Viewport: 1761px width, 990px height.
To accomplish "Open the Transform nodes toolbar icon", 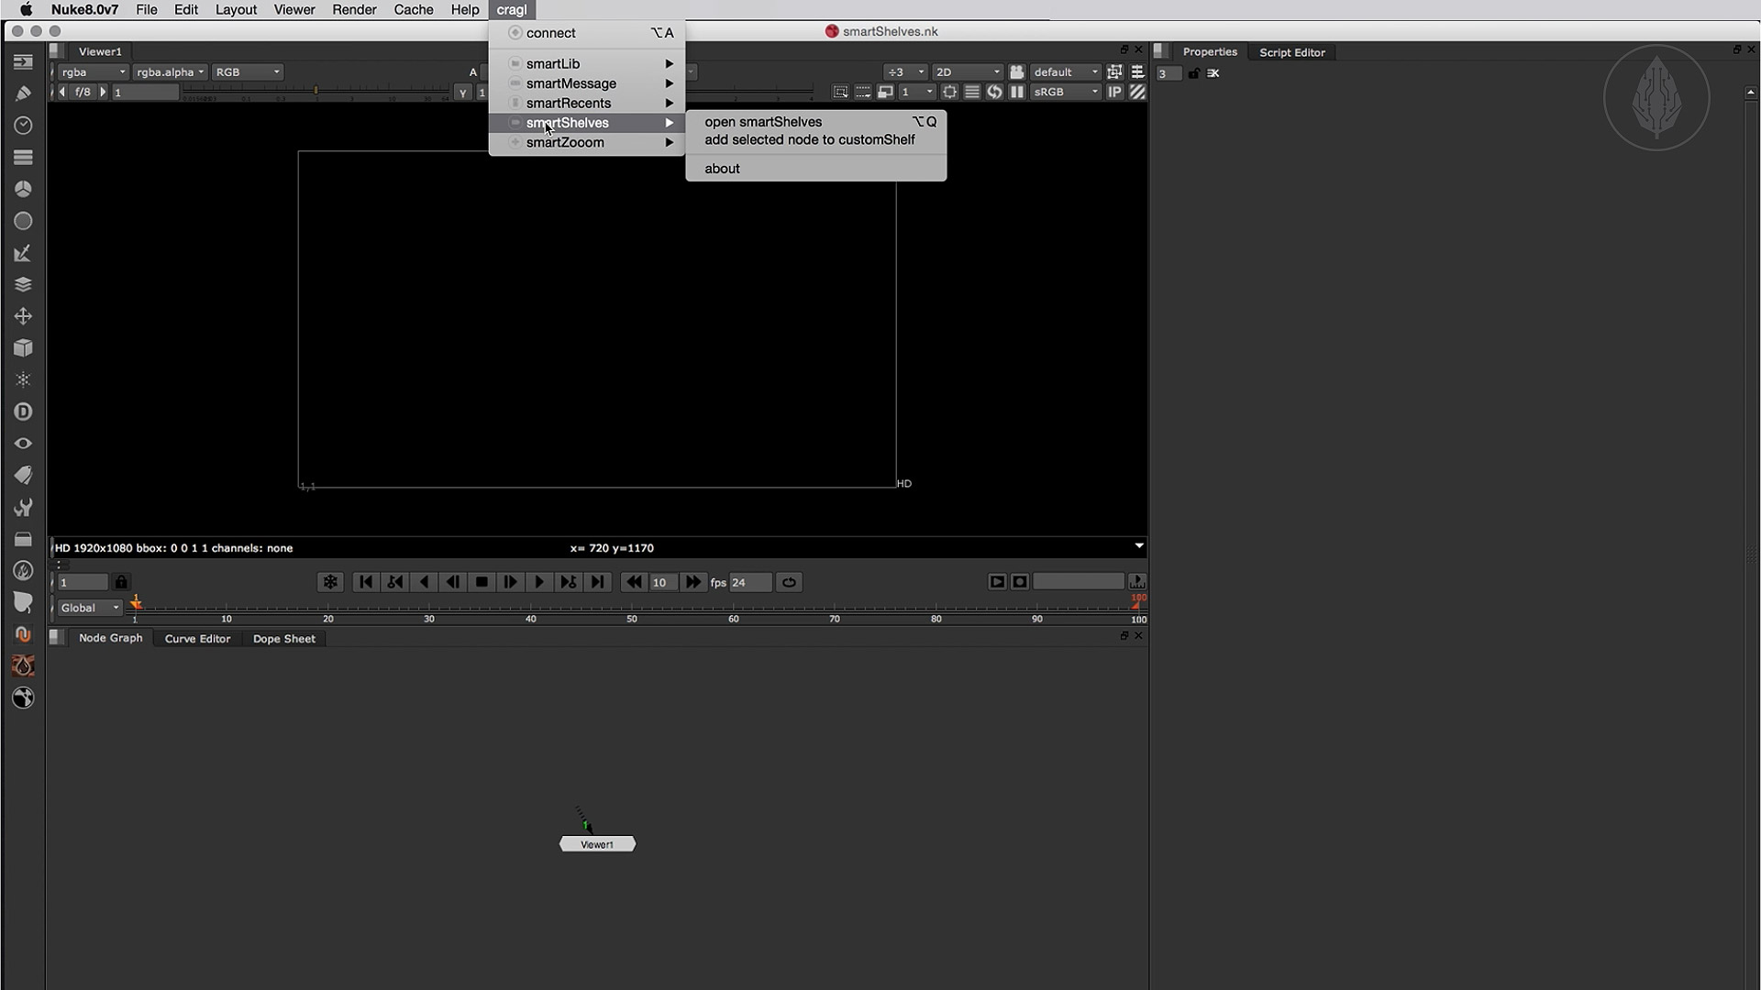I will pyautogui.click(x=23, y=316).
